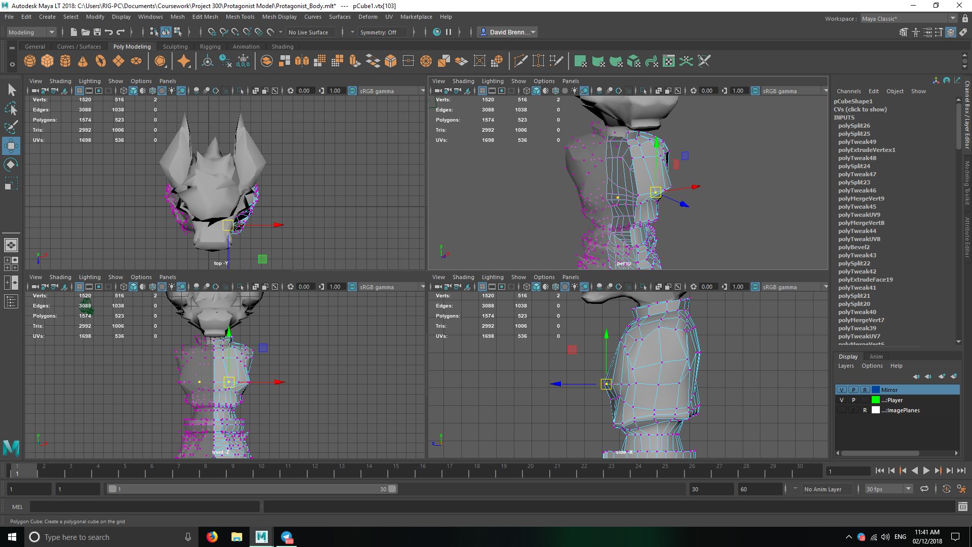Open the Edit Mesh menu
This screenshot has height=547, width=972.
205,17
